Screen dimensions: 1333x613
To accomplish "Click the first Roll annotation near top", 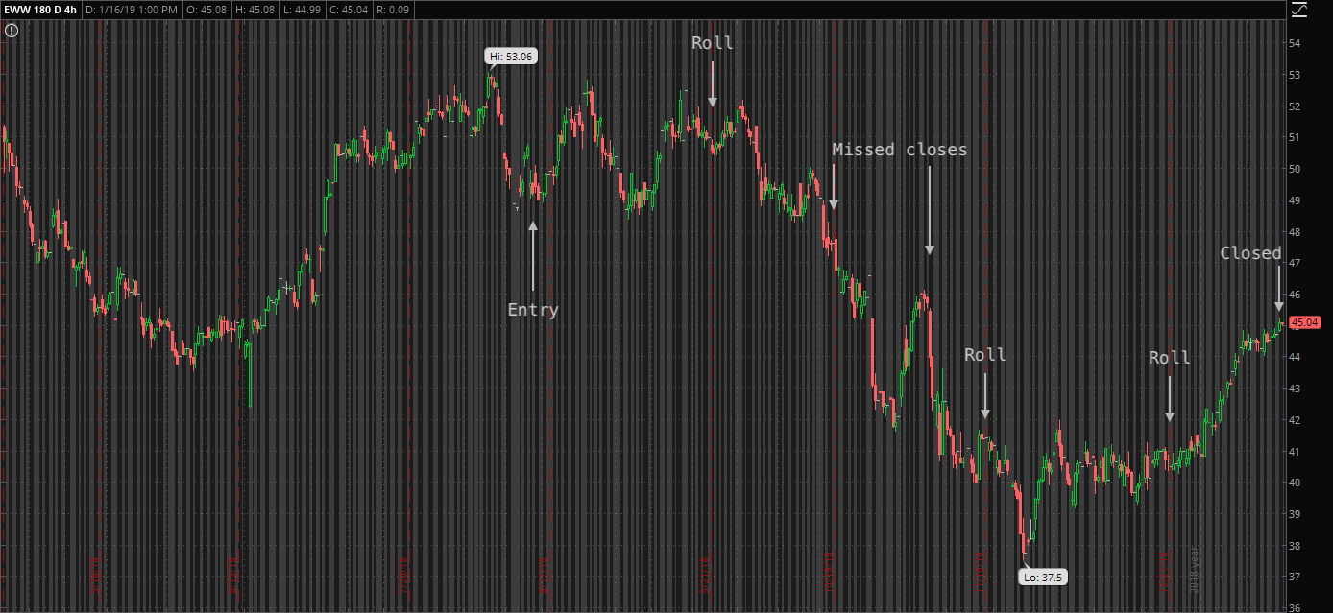I will click(x=713, y=42).
